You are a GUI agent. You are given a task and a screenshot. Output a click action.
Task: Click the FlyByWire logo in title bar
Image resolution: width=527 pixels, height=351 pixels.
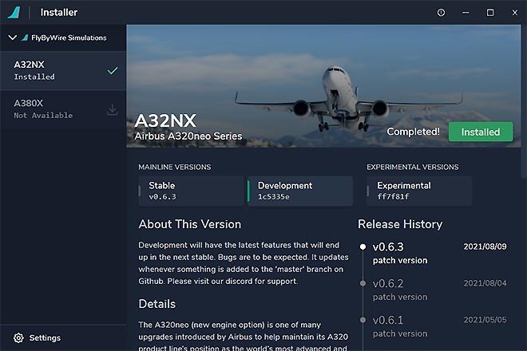coord(14,12)
